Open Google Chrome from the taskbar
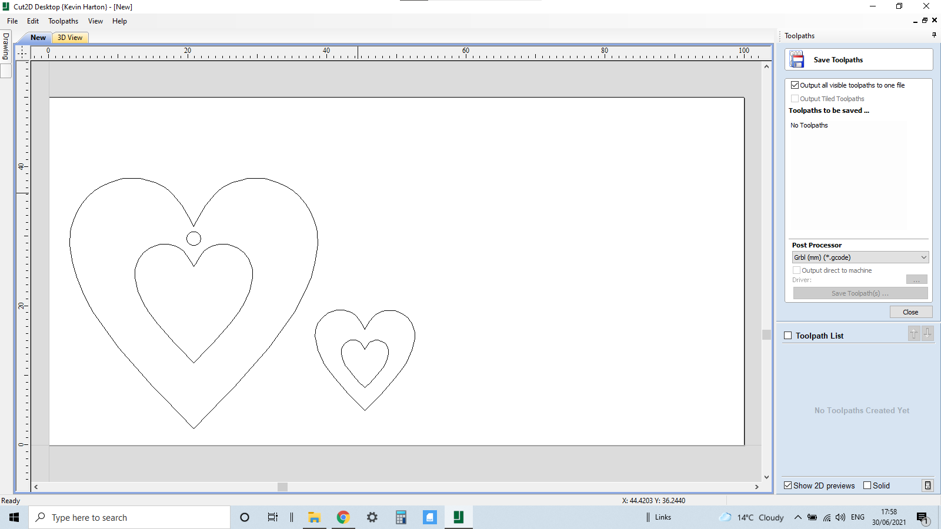Image resolution: width=941 pixels, height=529 pixels. (x=343, y=517)
